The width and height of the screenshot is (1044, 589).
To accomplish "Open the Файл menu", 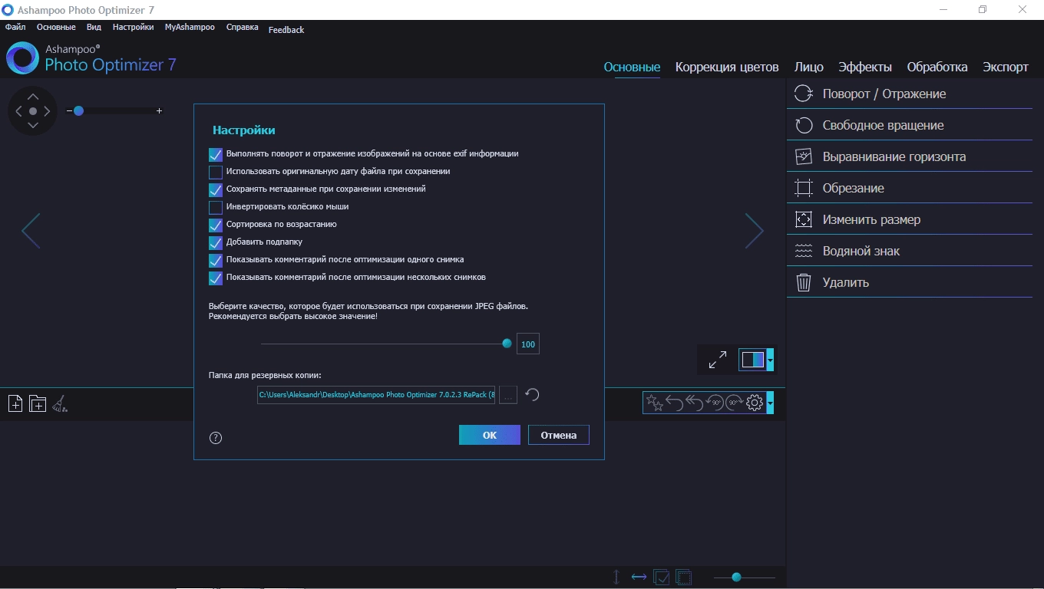I will pyautogui.click(x=15, y=27).
